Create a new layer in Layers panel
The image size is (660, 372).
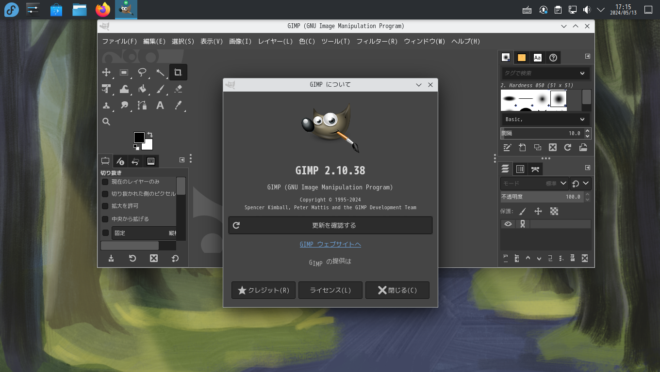(x=506, y=258)
